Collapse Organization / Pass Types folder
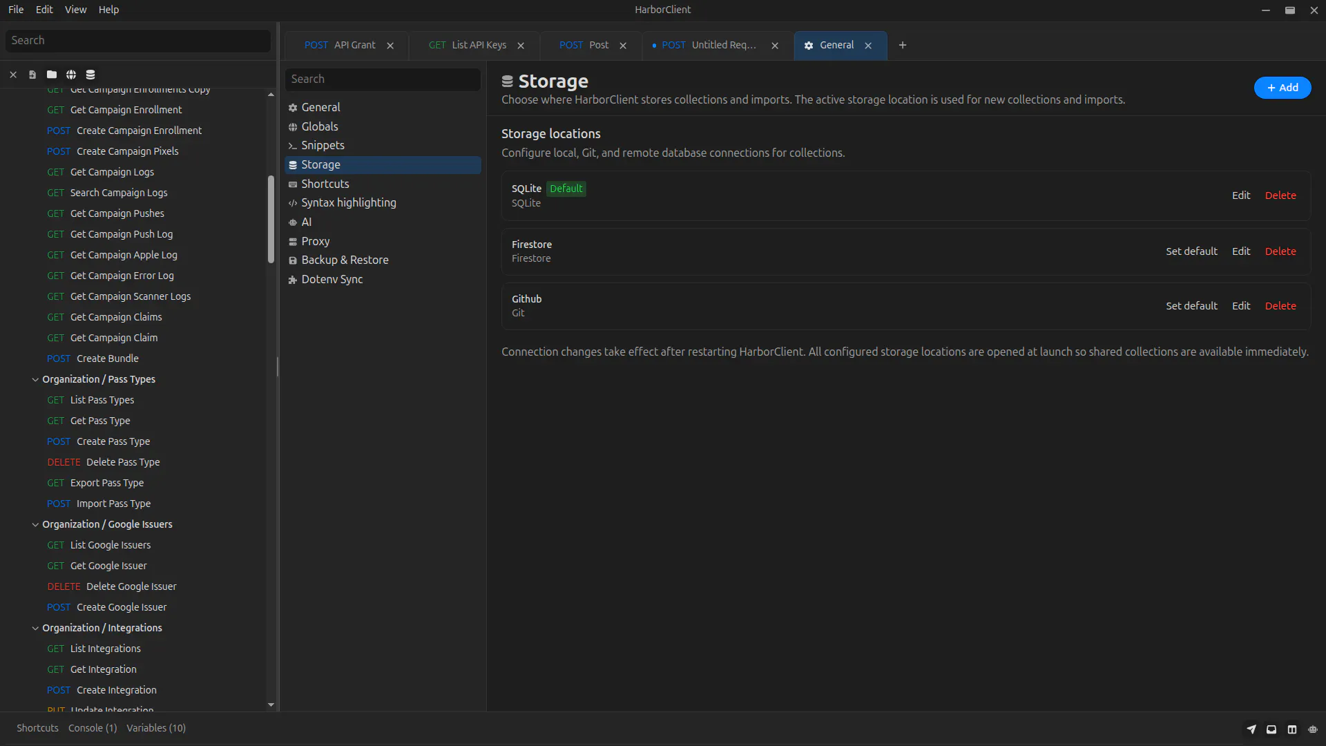Screen dimensions: 1326x746 [35, 379]
